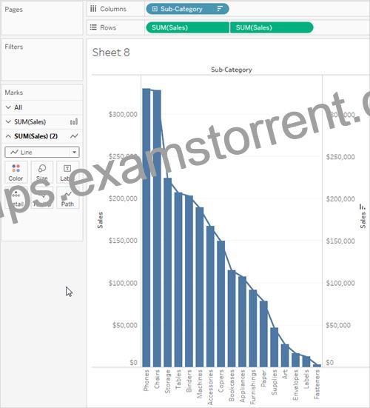This screenshot has height=408, width=370.
Task: Click the Sub-Category header above chart
Action: tap(232, 70)
